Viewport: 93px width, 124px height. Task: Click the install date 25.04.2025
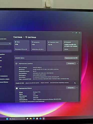point(35,96)
